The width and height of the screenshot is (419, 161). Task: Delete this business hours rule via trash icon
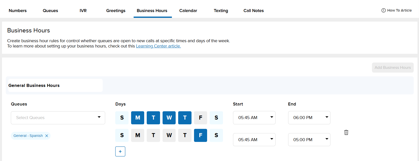[x=346, y=132]
